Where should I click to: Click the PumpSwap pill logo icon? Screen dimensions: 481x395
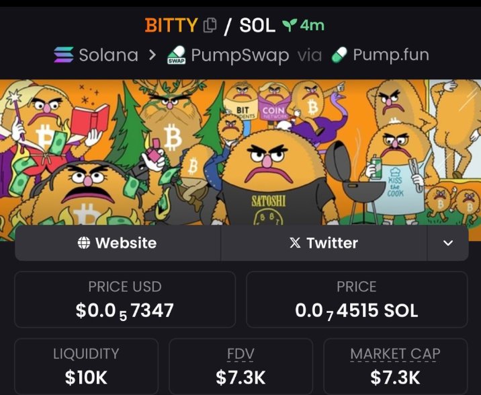[x=177, y=55]
